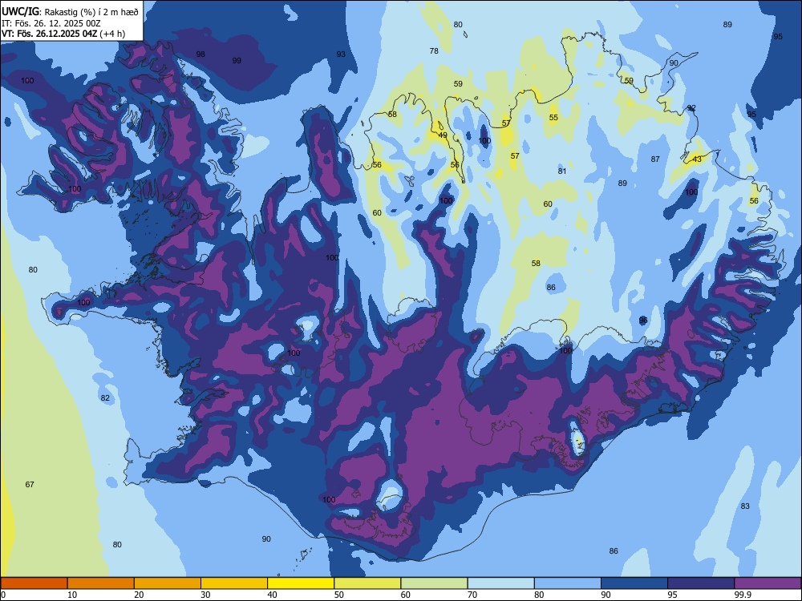Viewport: 802px width, 601px height.
Task: Click the humidity value "99" on the map
Action: click(x=237, y=60)
